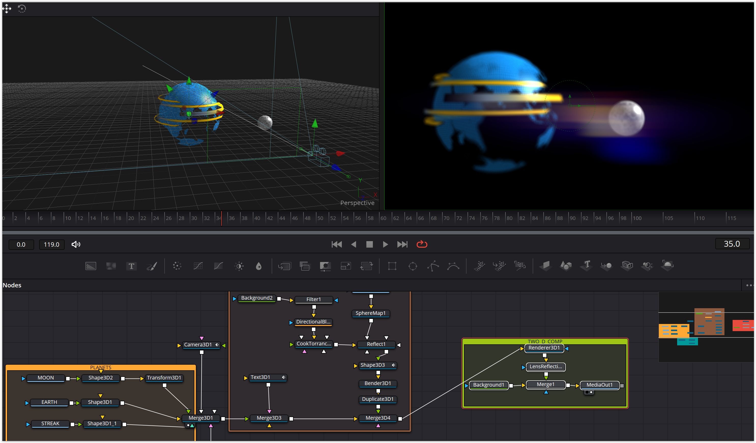
Task: Click the TWO_D_COMP underlay title
Action: [x=545, y=342]
